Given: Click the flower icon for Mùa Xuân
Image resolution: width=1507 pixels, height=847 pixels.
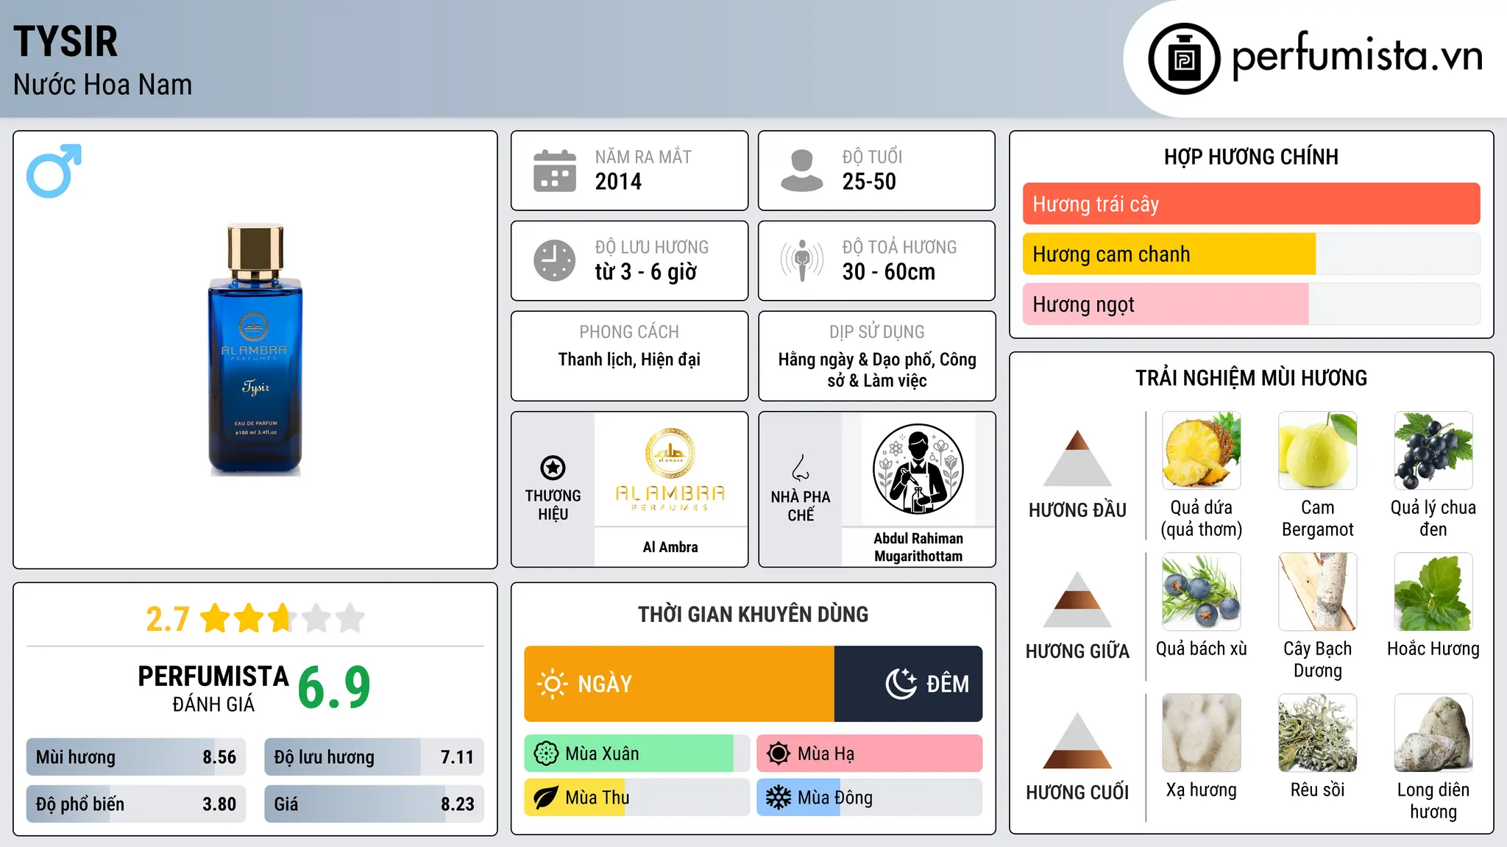Looking at the screenshot, I should [x=546, y=754].
